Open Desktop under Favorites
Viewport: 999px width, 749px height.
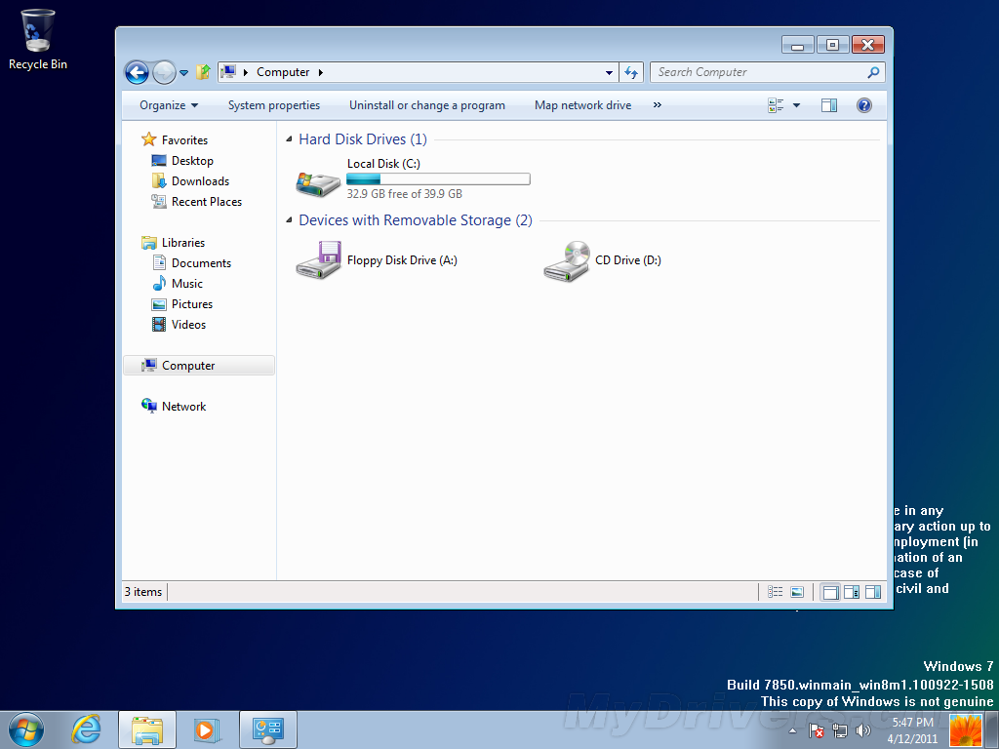pos(192,161)
